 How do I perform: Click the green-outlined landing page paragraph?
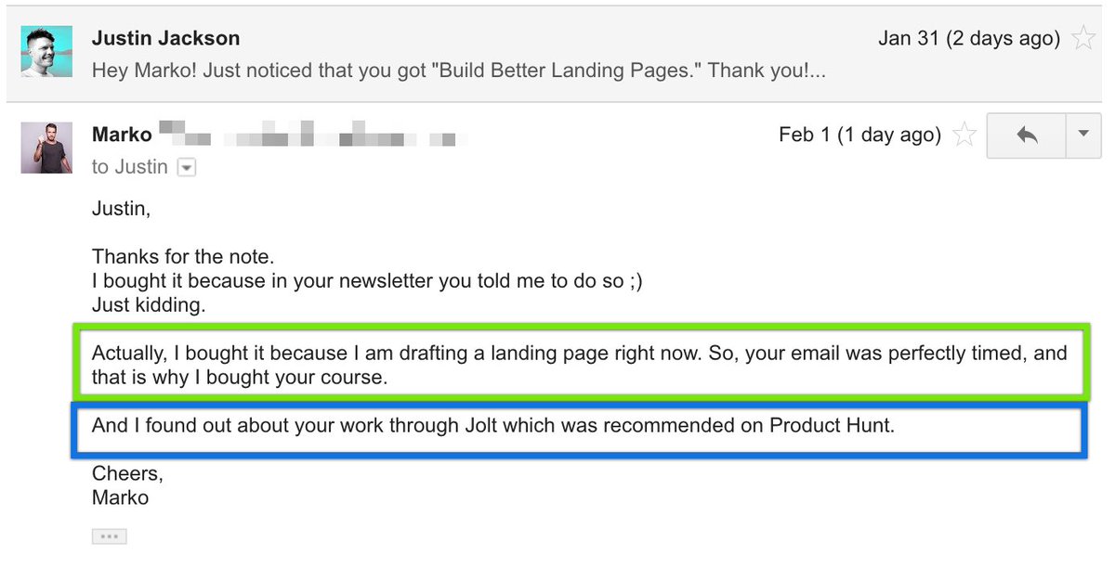[578, 365]
